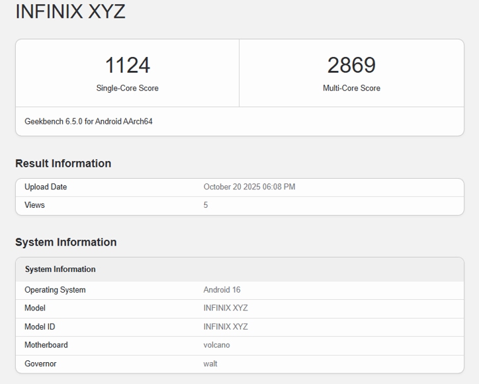Click the Single-Core Score label

click(128, 88)
